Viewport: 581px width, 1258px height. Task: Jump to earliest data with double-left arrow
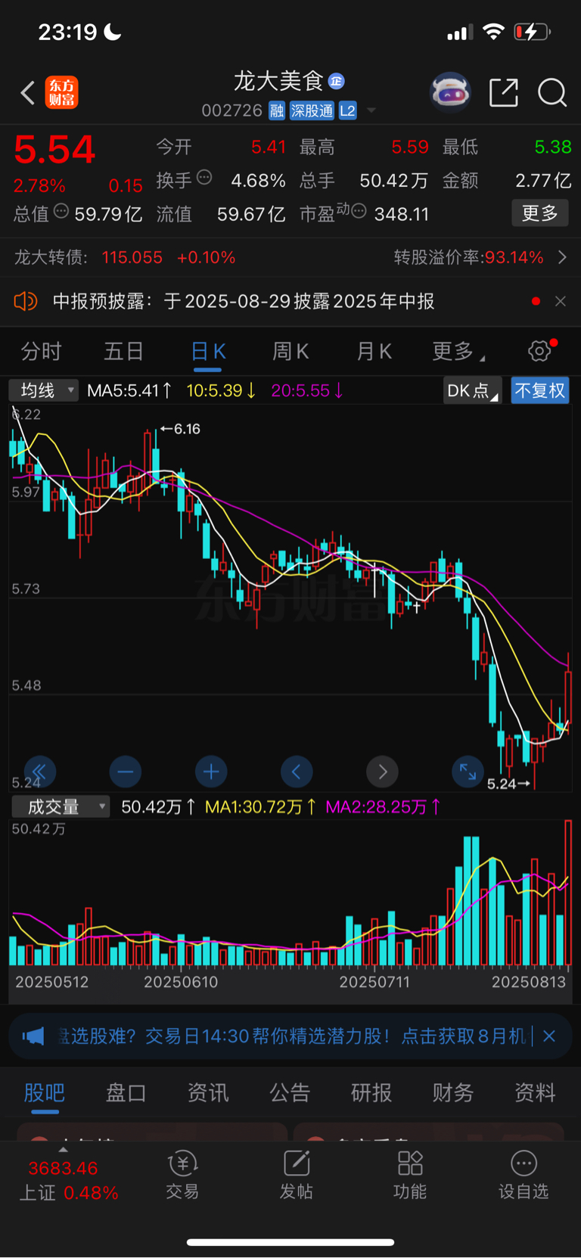(39, 772)
